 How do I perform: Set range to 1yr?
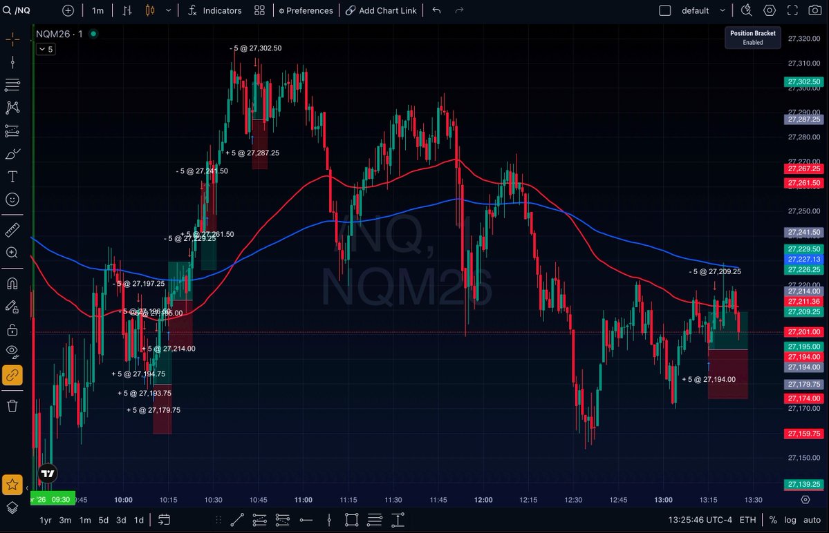(46, 521)
